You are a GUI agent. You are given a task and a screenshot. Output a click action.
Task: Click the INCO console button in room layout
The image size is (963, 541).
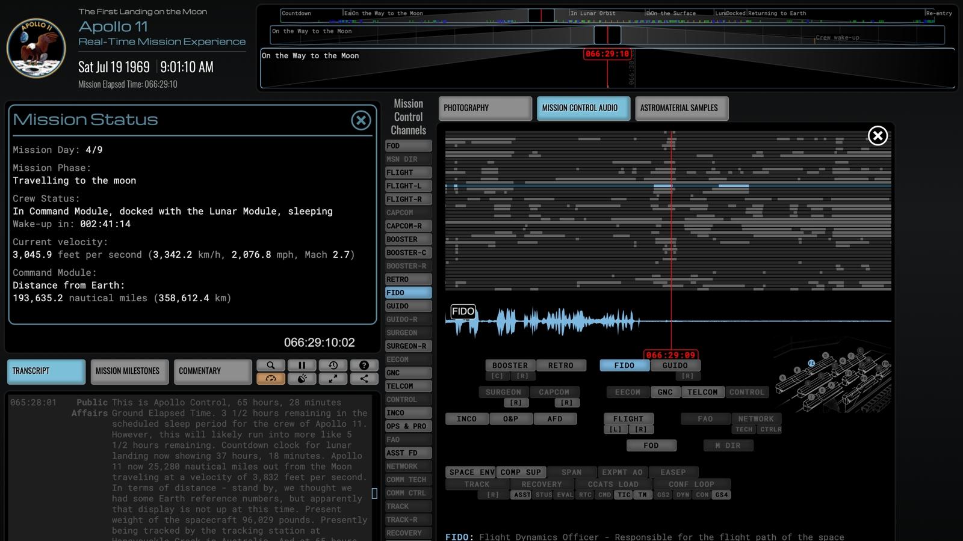point(466,419)
